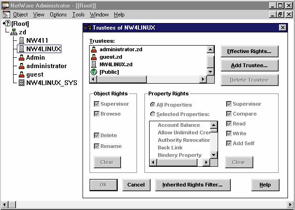295x210 pixels.
Task: Open the Window menu
Action: click(99, 15)
